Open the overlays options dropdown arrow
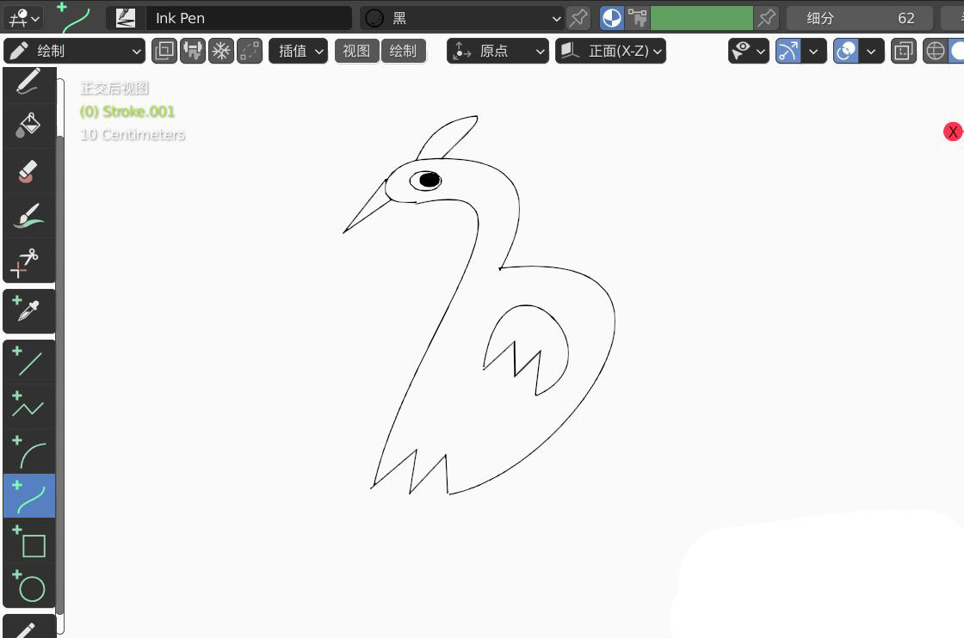Screen dimensions: 964x638 (871, 51)
